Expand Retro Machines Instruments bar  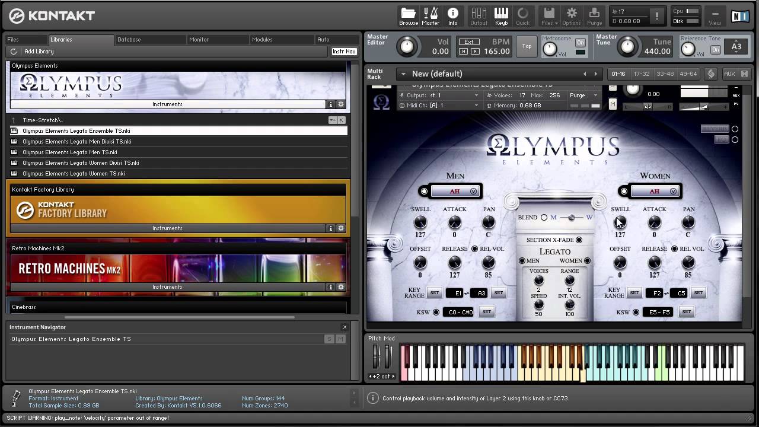click(x=167, y=287)
